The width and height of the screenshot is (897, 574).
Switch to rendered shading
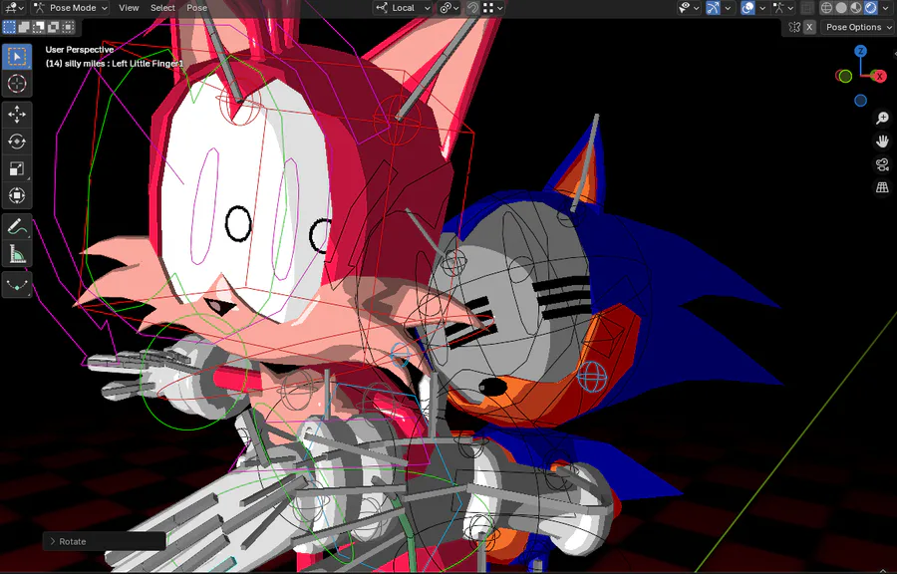pos(871,7)
